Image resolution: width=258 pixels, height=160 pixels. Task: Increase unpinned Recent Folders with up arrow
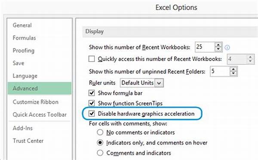pyautogui.click(x=233, y=69)
